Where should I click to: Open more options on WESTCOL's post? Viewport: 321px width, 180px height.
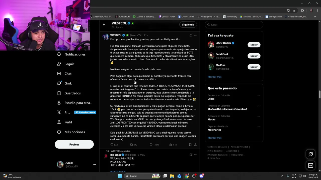[x=195, y=35]
